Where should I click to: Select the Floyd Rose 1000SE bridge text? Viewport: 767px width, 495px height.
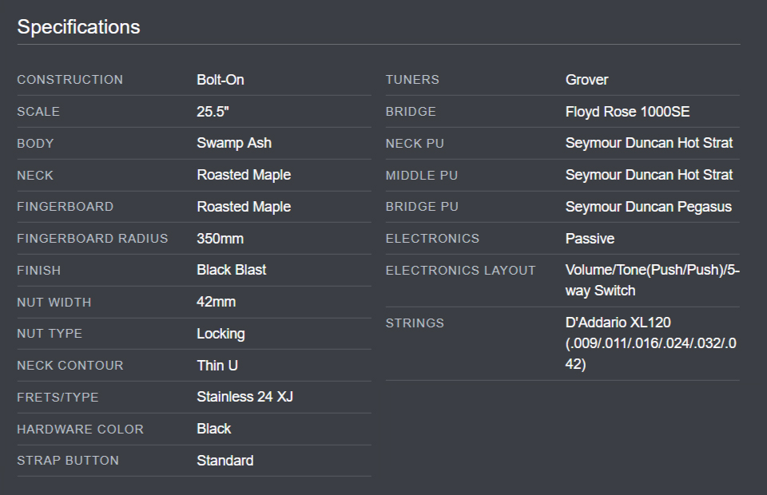627,112
